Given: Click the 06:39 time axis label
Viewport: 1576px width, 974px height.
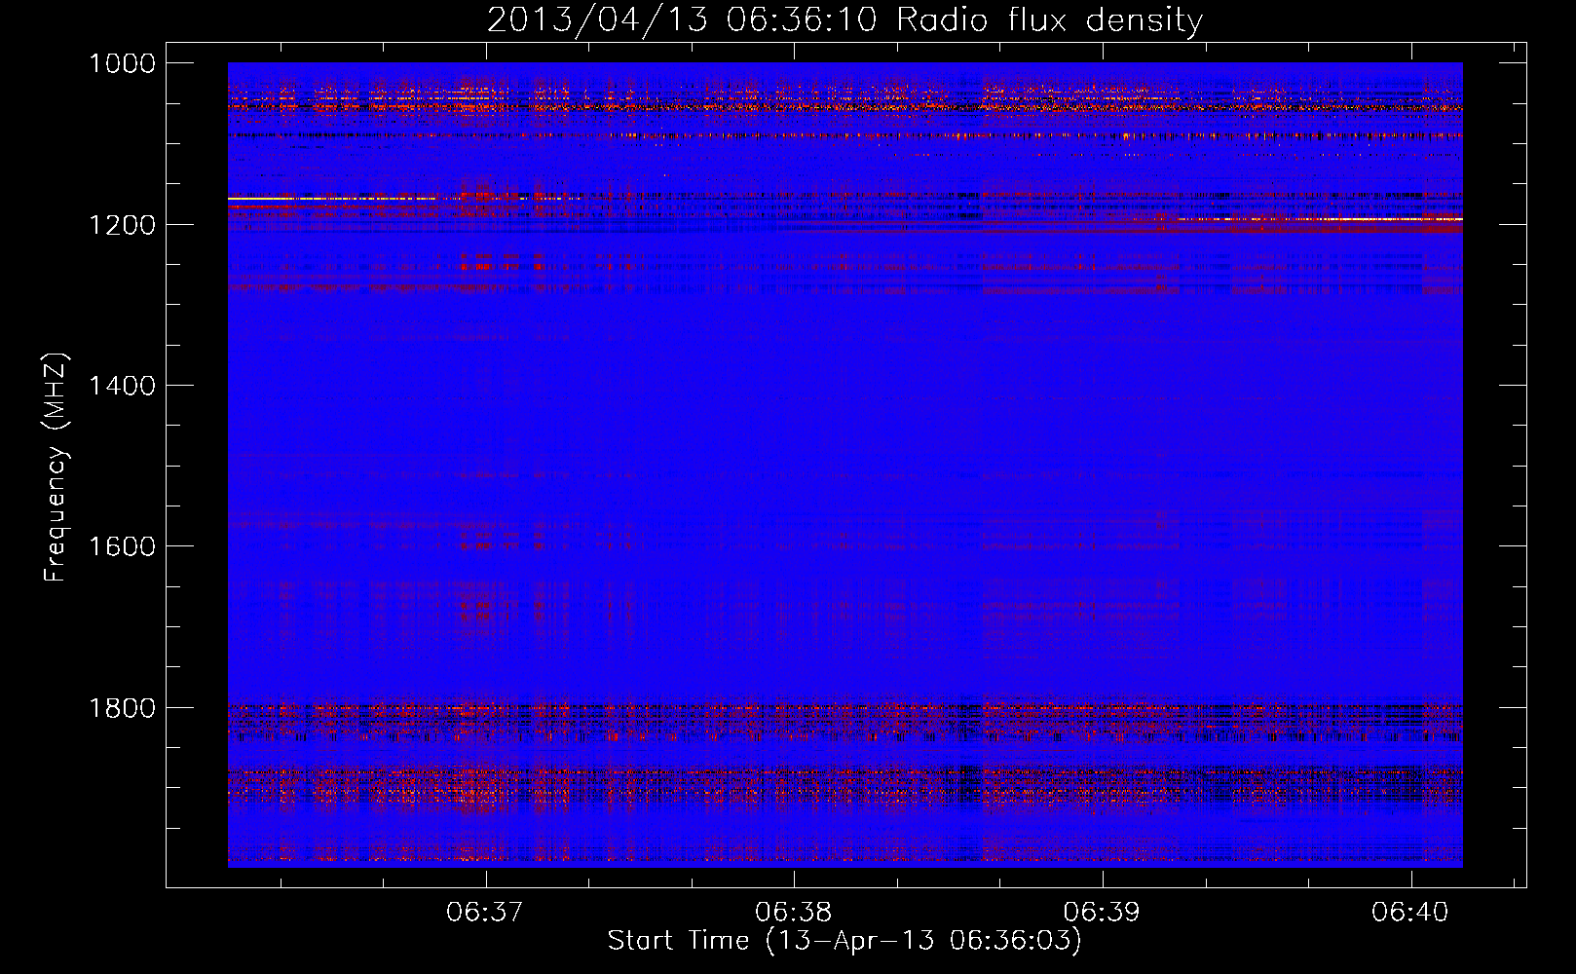Looking at the screenshot, I should click(1102, 912).
